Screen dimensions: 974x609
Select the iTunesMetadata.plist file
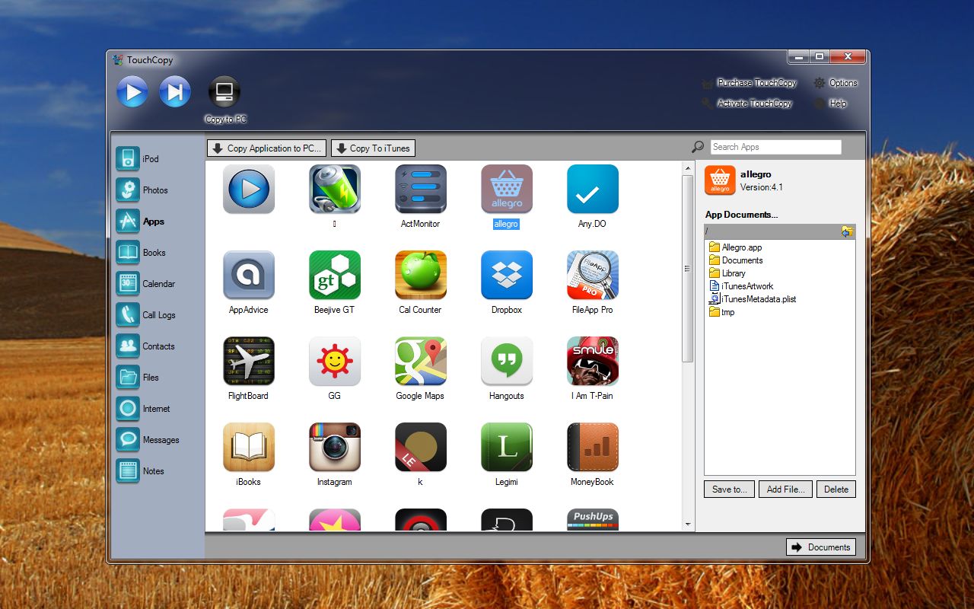coord(753,299)
